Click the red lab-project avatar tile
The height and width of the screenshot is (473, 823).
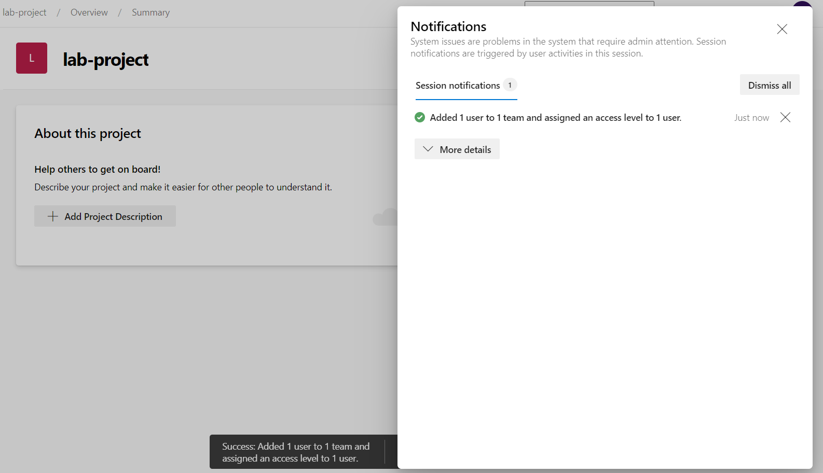click(x=32, y=58)
